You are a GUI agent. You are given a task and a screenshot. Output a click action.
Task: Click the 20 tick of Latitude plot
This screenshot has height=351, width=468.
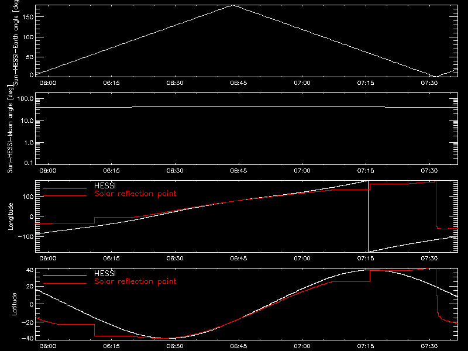[x=30, y=287]
